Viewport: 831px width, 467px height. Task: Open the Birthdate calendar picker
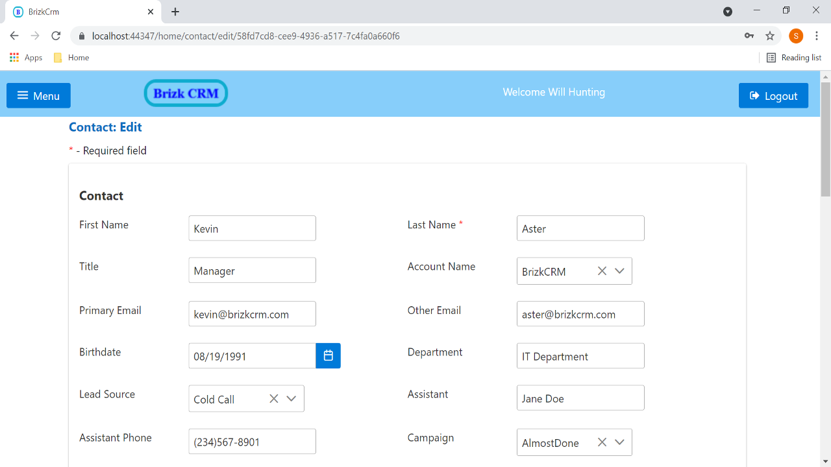click(x=329, y=356)
